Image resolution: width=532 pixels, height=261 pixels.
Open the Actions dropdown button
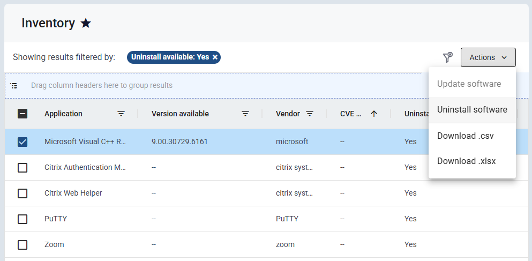(x=488, y=57)
